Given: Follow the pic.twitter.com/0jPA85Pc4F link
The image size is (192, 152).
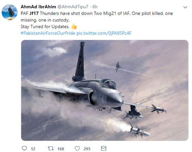Looking at the screenshot, I should [104, 33].
